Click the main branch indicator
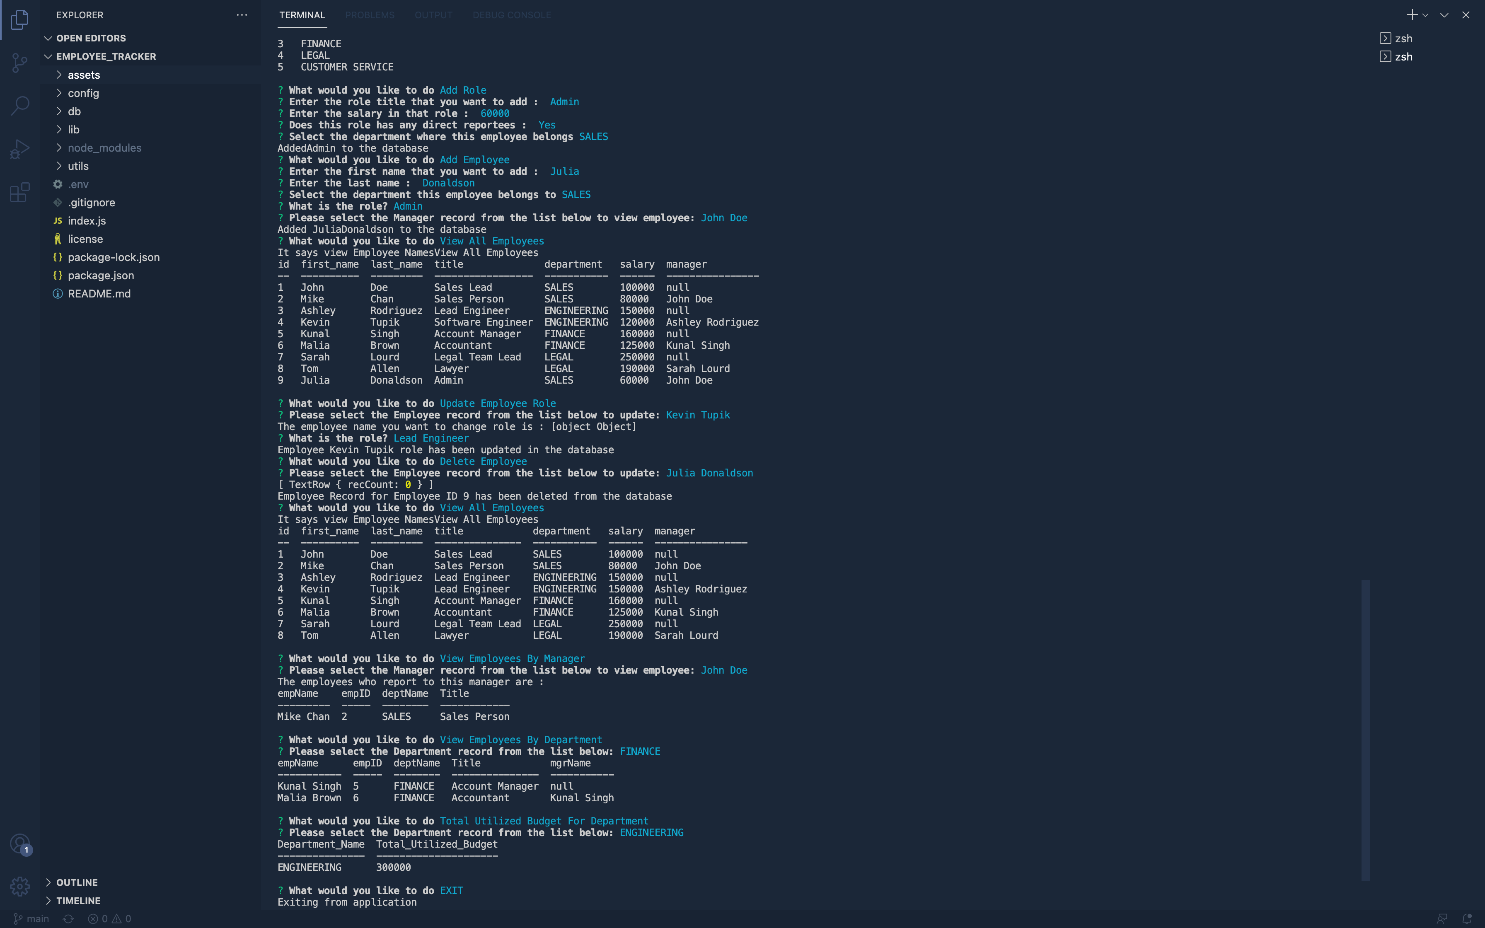1485x928 pixels. click(31, 919)
